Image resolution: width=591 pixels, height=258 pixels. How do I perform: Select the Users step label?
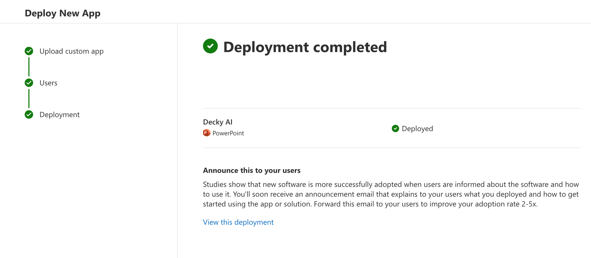pyautogui.click(x=49, y=83)
